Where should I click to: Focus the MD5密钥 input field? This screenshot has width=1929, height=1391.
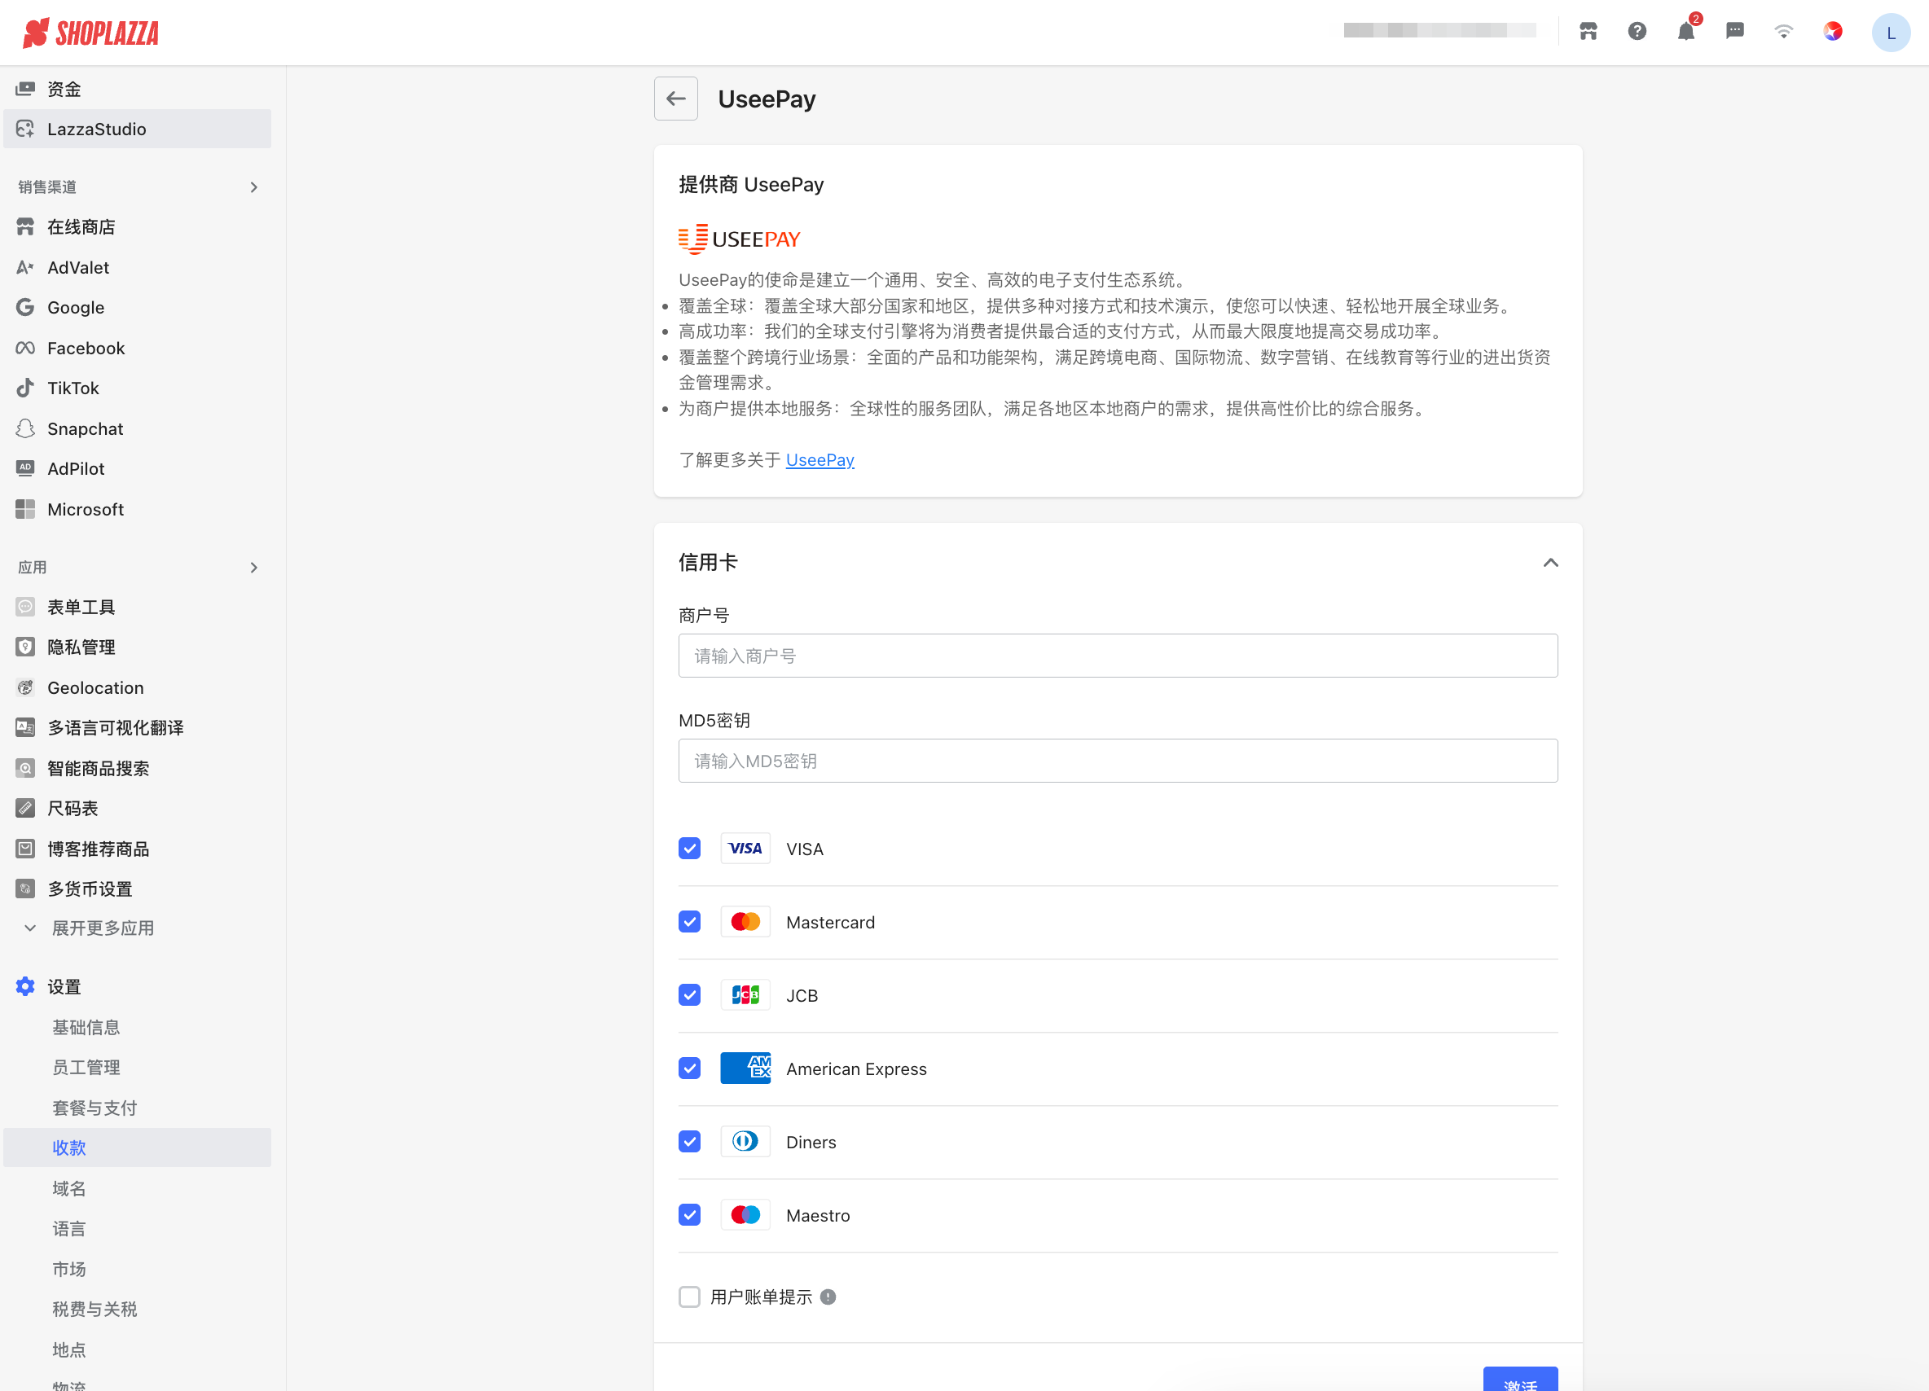tap(1118, 760)
